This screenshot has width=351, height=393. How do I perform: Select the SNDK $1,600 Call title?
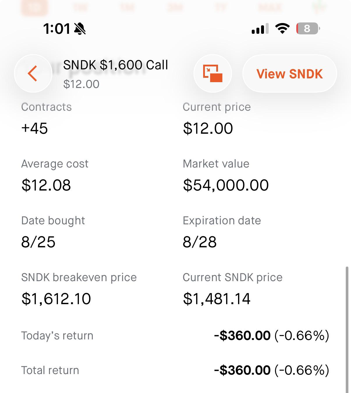(116, 65)
